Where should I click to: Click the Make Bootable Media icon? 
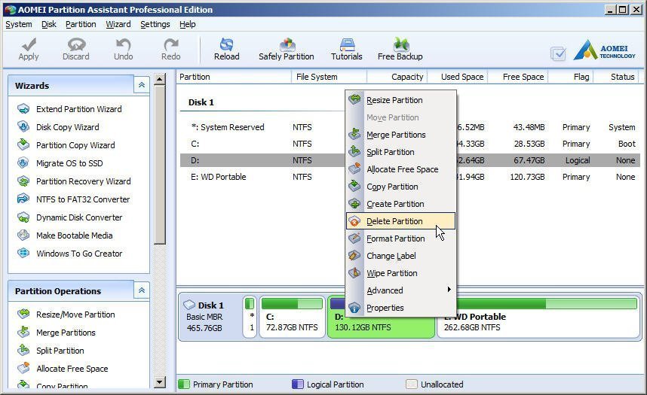point(23,235)
